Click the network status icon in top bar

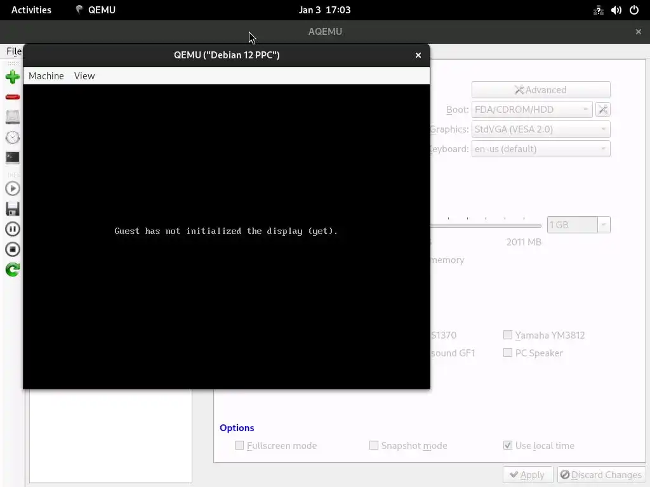(598, 10)
